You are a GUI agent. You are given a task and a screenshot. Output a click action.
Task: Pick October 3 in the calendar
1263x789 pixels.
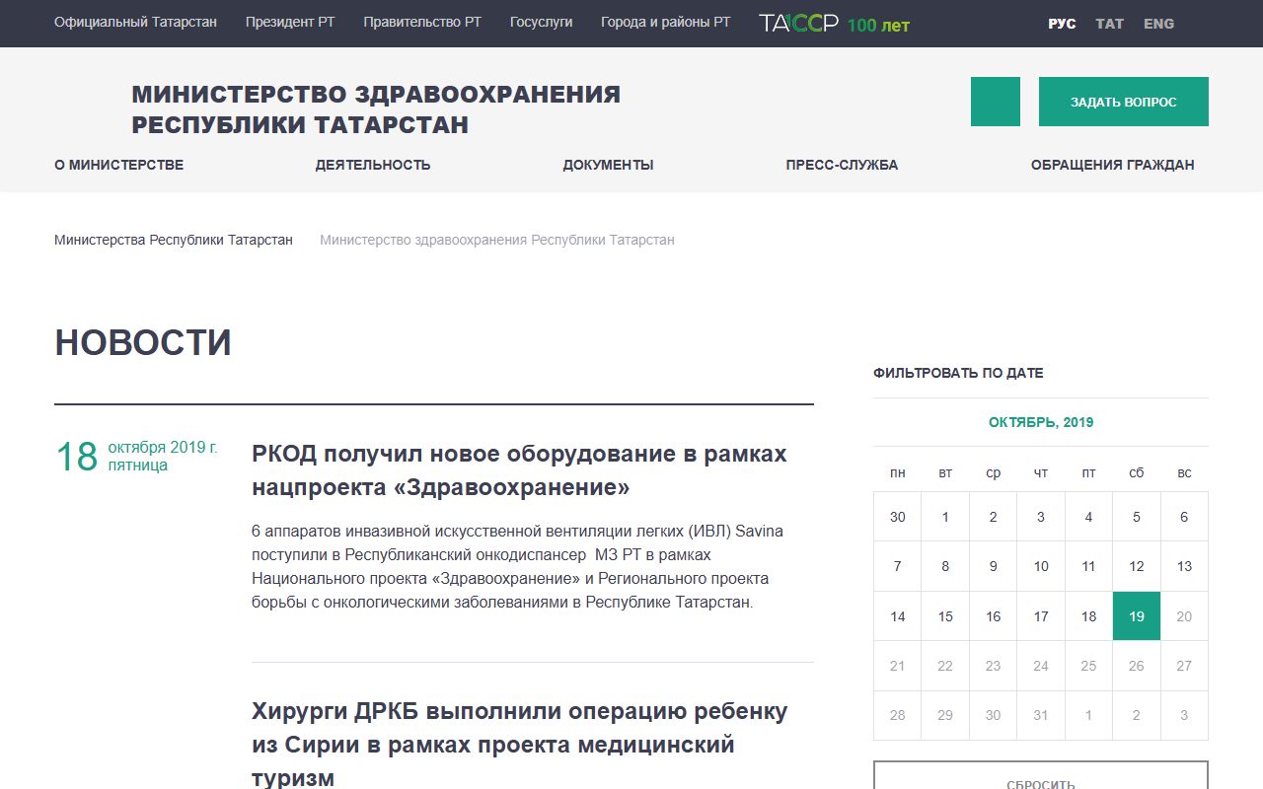pyautogui.click(x=1041, y=517)
